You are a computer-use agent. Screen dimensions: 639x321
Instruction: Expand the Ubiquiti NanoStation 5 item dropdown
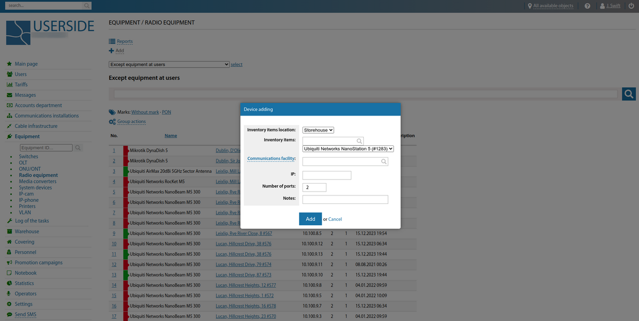[x=348, y=149]
